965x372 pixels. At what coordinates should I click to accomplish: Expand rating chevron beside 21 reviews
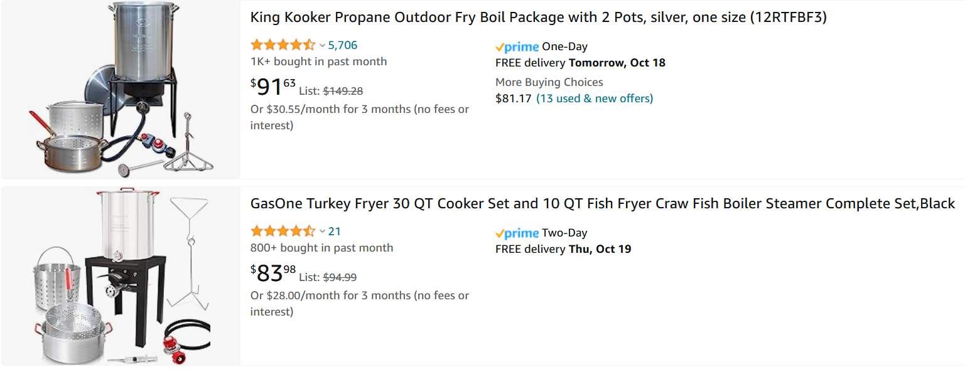(x=322, y=231)
